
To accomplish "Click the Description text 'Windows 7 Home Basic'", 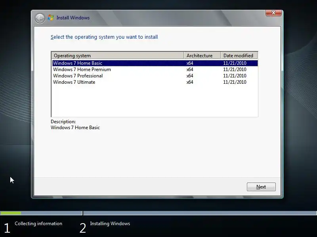I will tap(75, 128).
